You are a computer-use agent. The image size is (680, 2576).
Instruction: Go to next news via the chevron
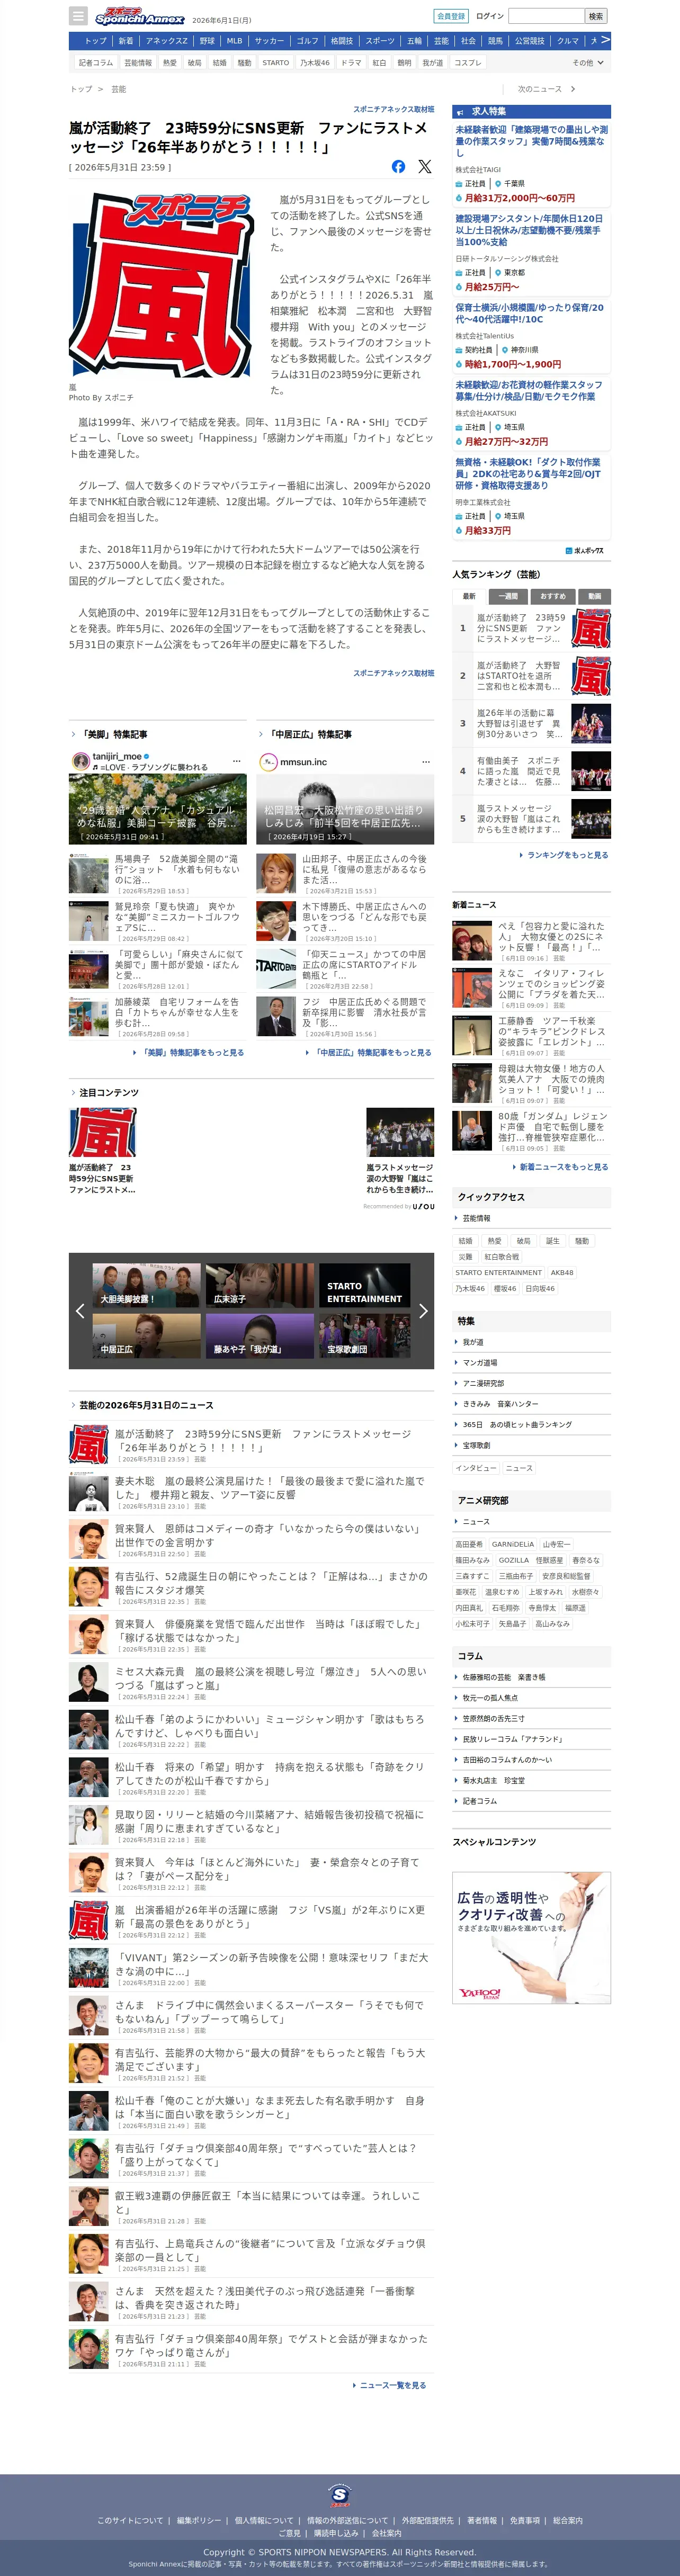pyautogui.click(x=573, y=89)
